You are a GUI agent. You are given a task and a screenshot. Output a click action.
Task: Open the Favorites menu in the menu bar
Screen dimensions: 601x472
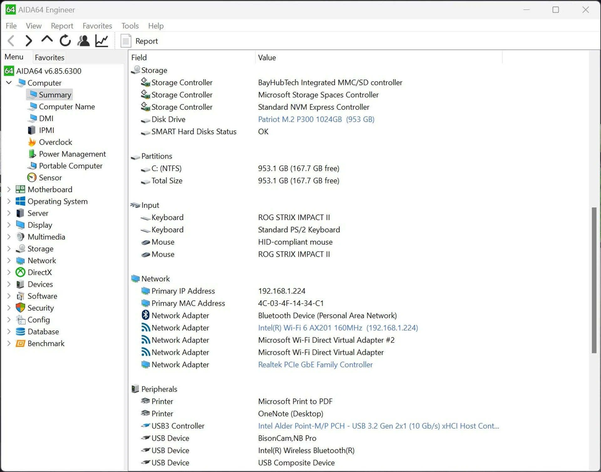click(97, 26)
